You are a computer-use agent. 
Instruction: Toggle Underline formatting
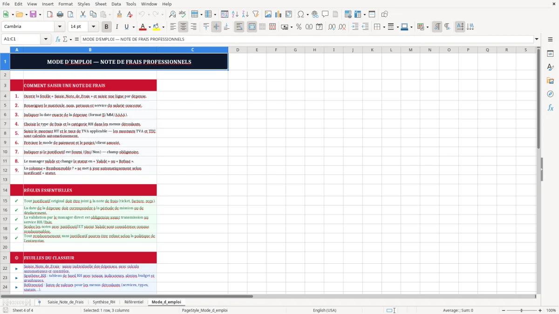pyautogui.click(x=127, y=27)
